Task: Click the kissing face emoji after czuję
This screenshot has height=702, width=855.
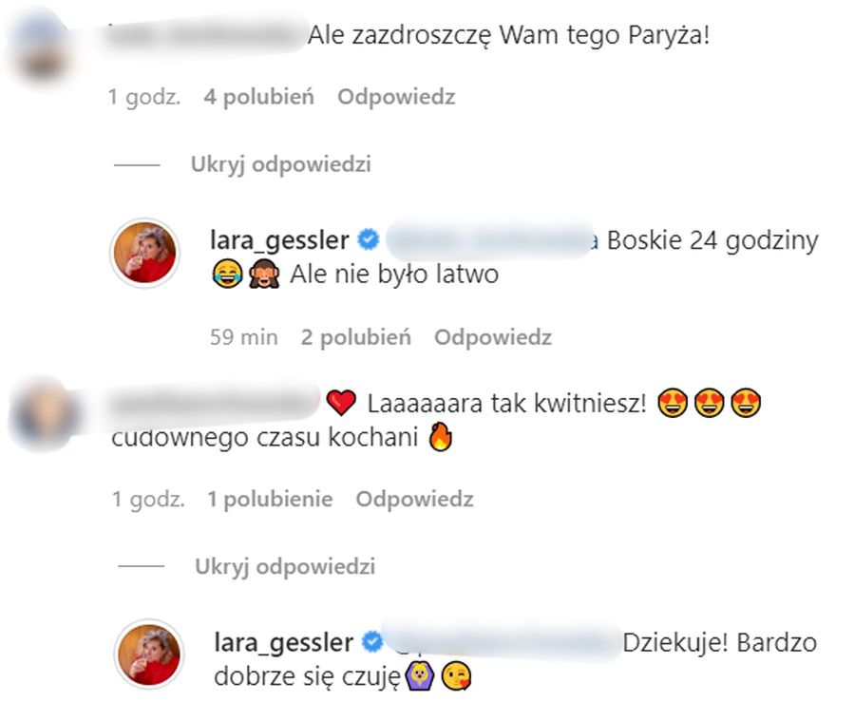Action: pyautogui.click(x=456, y=676)
